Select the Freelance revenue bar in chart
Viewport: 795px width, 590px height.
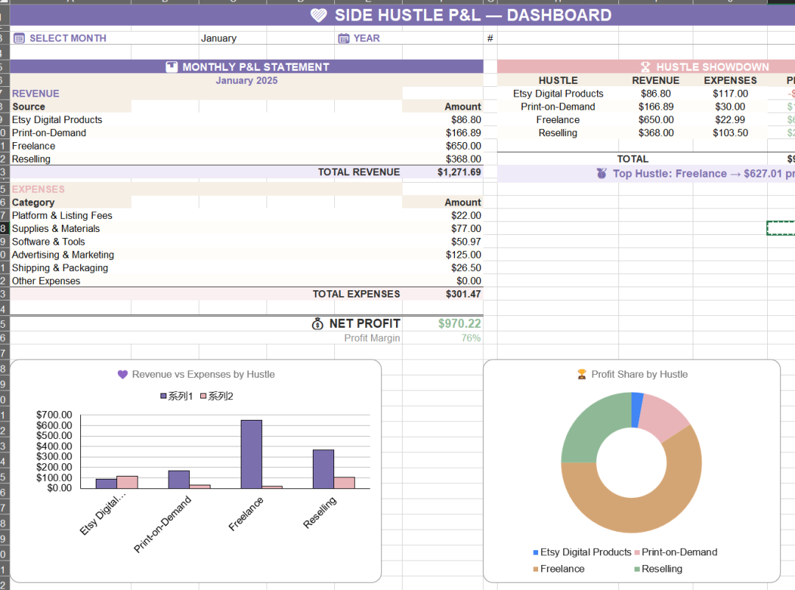[251, 454]
